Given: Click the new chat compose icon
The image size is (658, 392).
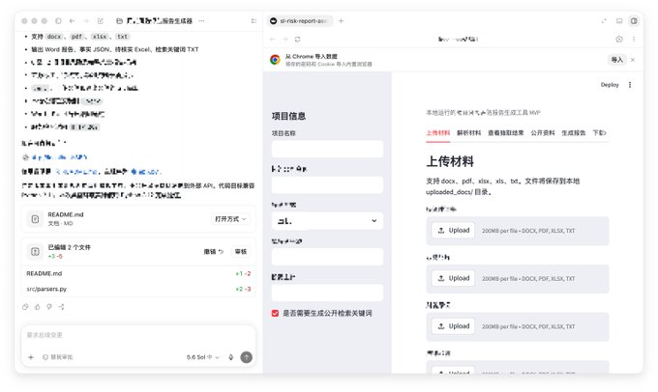Looking at the screenshot, I should [101, 21].
